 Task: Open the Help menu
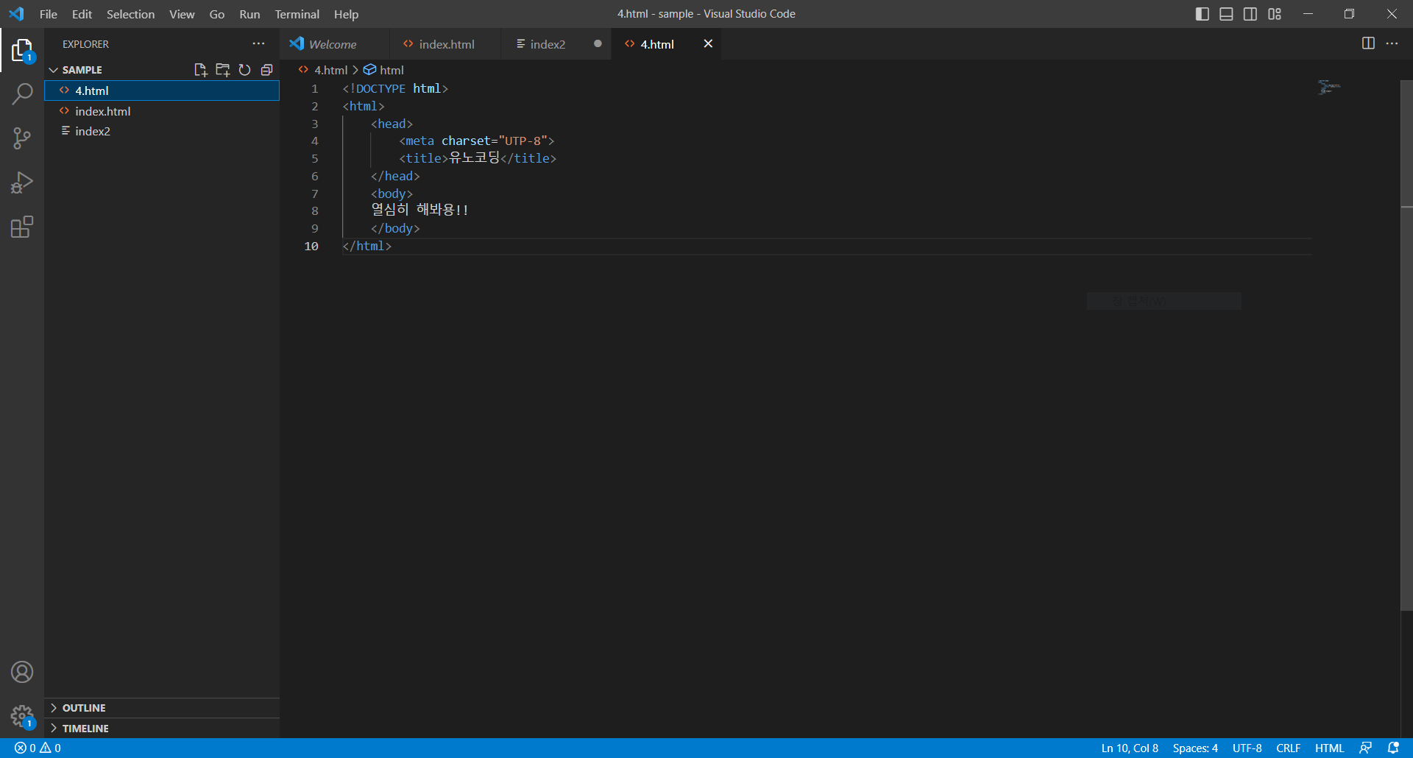(346, 14)
